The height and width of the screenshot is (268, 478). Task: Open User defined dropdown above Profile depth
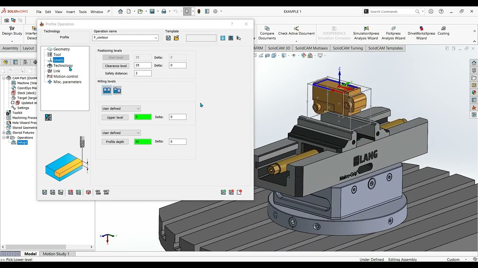[x=121, y=133]
